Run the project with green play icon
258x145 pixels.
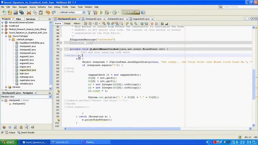(x=101, y=12)
